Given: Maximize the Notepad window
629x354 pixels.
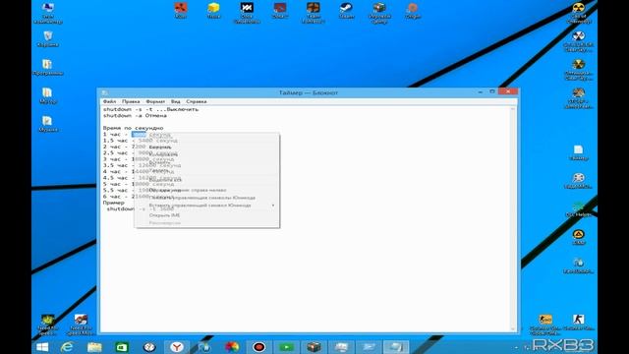Looking at the screenshot, I should (492, 91).
